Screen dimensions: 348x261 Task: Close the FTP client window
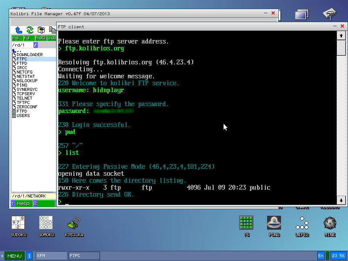342,26
